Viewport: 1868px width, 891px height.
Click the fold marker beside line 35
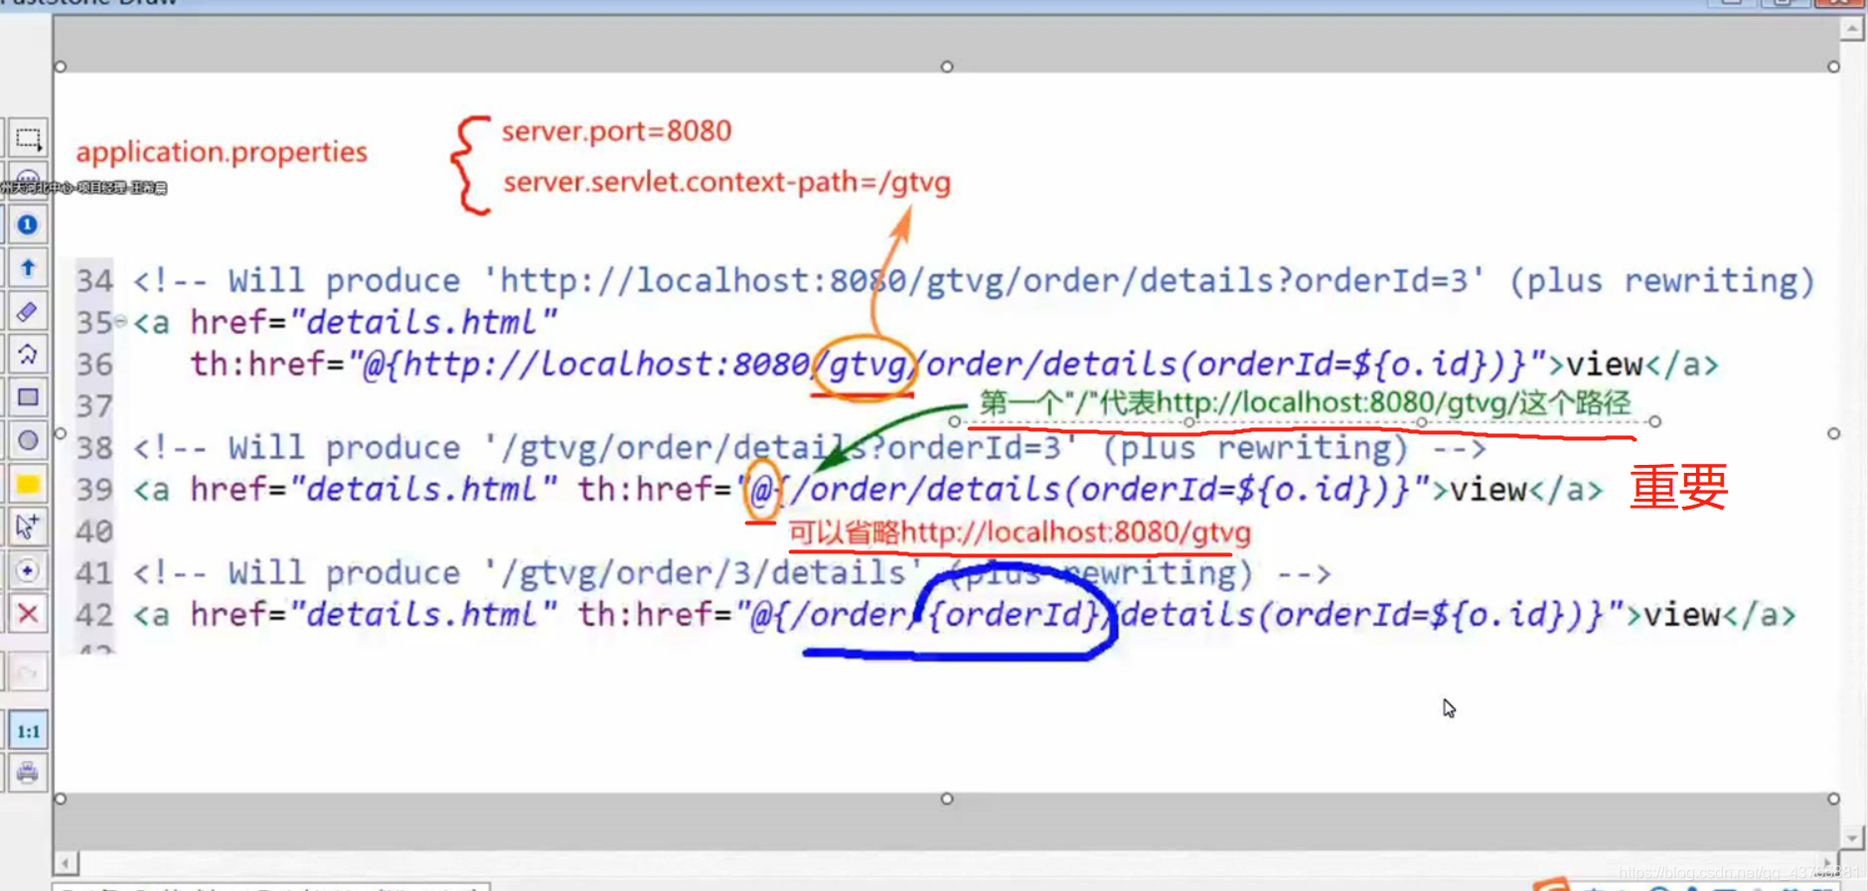(120, 321)
